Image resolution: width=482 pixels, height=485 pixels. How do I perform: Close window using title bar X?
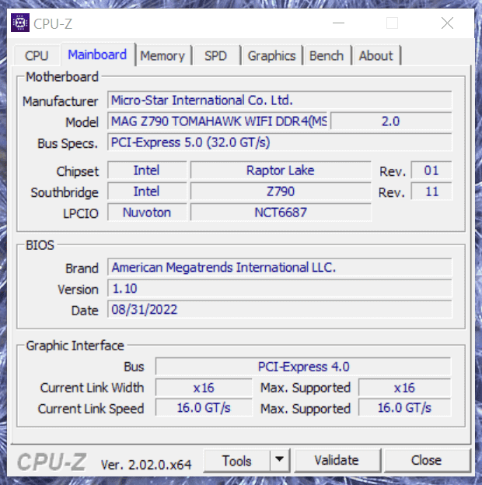click(447, 23)
